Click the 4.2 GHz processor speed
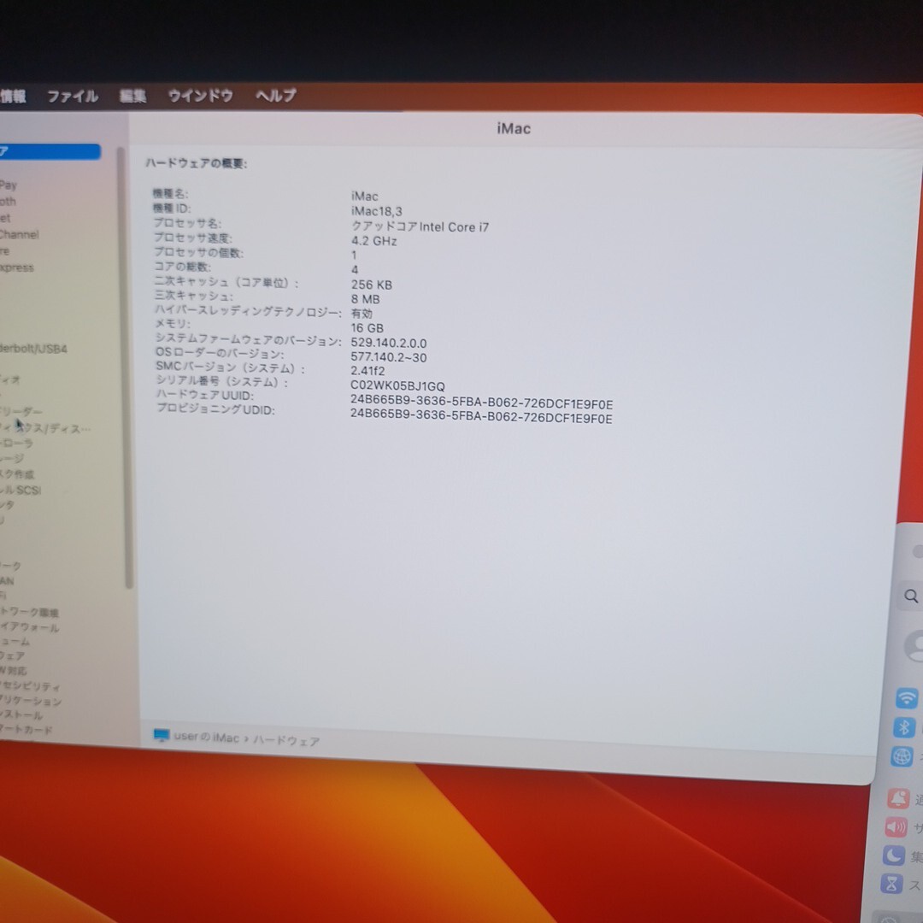This screenshot has width=923, height=923. pyautogui.click(x=374, y=241)
